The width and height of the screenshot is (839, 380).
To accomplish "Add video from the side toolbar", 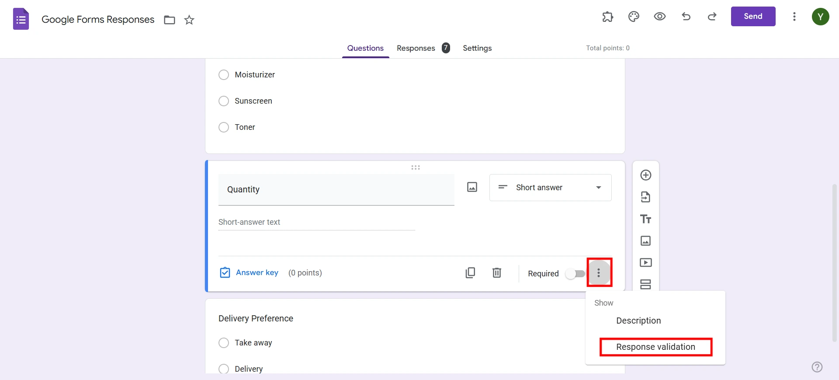I will [x=646, y=263].
